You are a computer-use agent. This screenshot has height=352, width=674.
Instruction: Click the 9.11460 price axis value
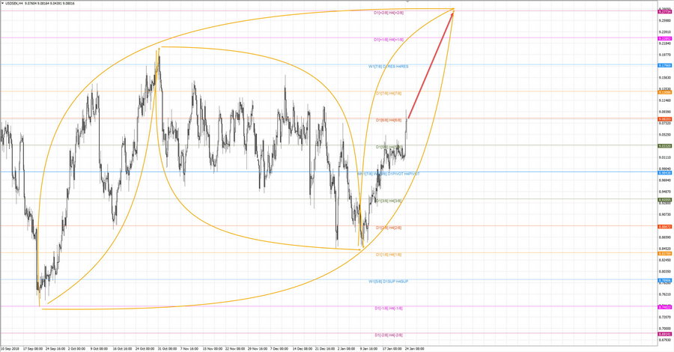pos(664,100)
